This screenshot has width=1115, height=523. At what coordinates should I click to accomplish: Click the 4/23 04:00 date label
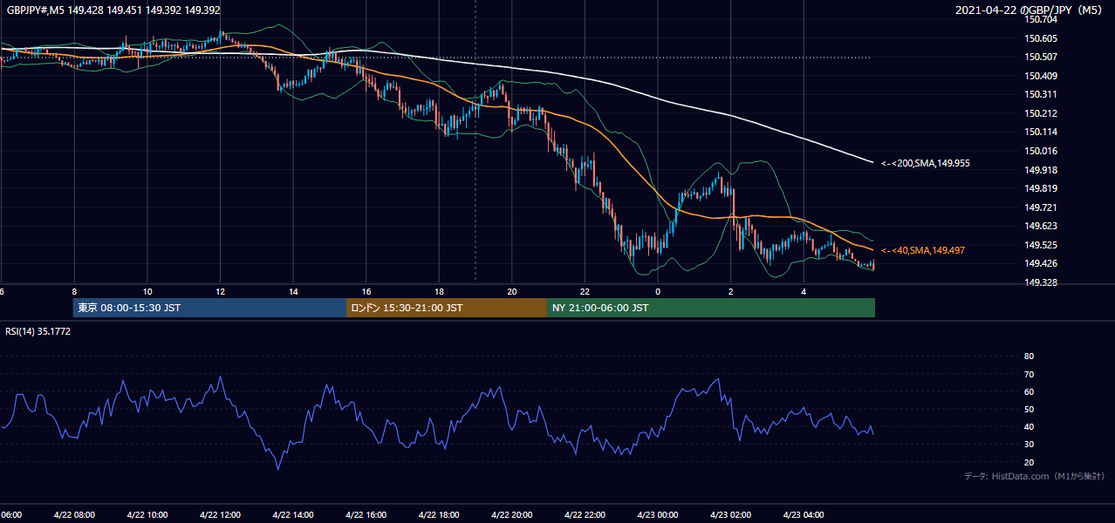(804, 514)
